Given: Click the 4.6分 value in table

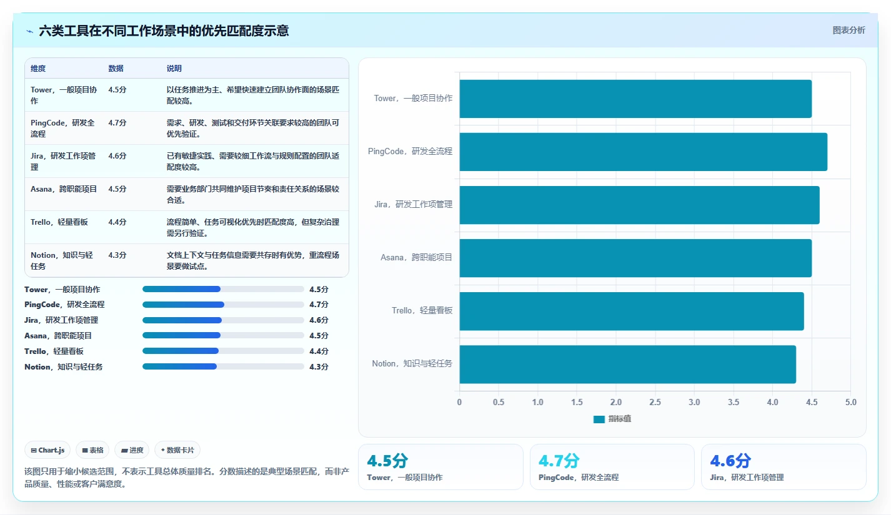Looking at the screenshot, I should click(x=117, y=155).
